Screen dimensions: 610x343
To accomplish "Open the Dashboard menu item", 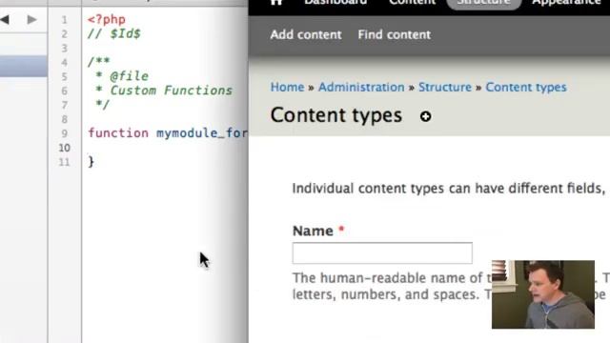I will 335,2.
